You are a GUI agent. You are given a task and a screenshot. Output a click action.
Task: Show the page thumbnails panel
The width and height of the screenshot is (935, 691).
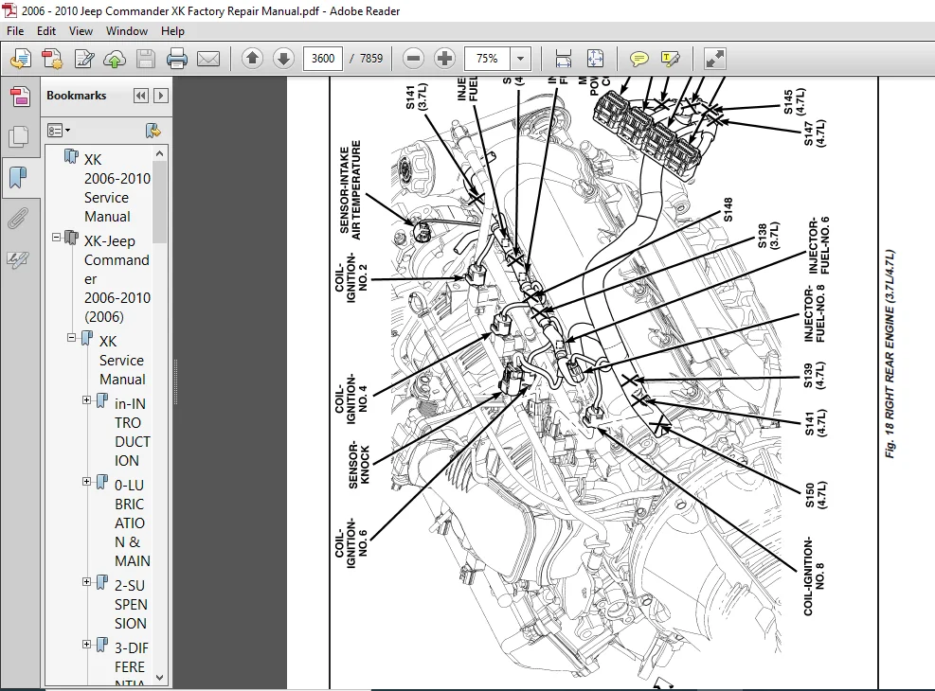pyautogui.click(x=19, y=136)
